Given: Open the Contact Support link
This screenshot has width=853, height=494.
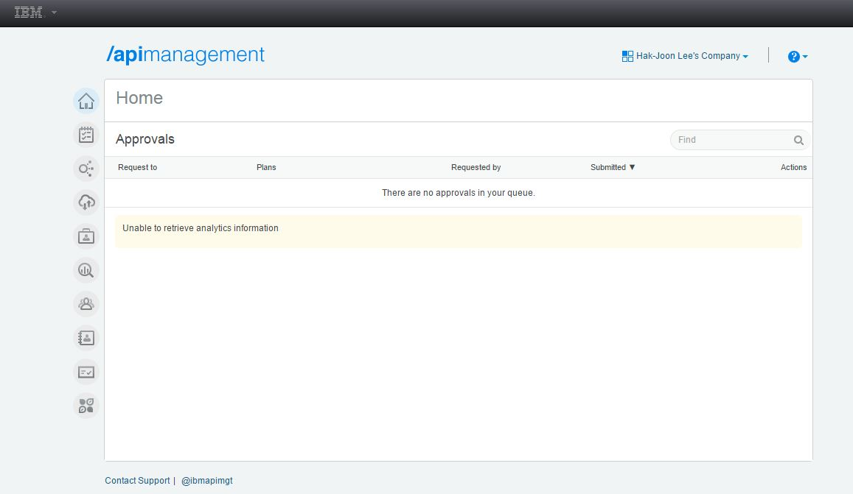Looking at the screenshot, I should pyautogui.click(x=137, y=481).
